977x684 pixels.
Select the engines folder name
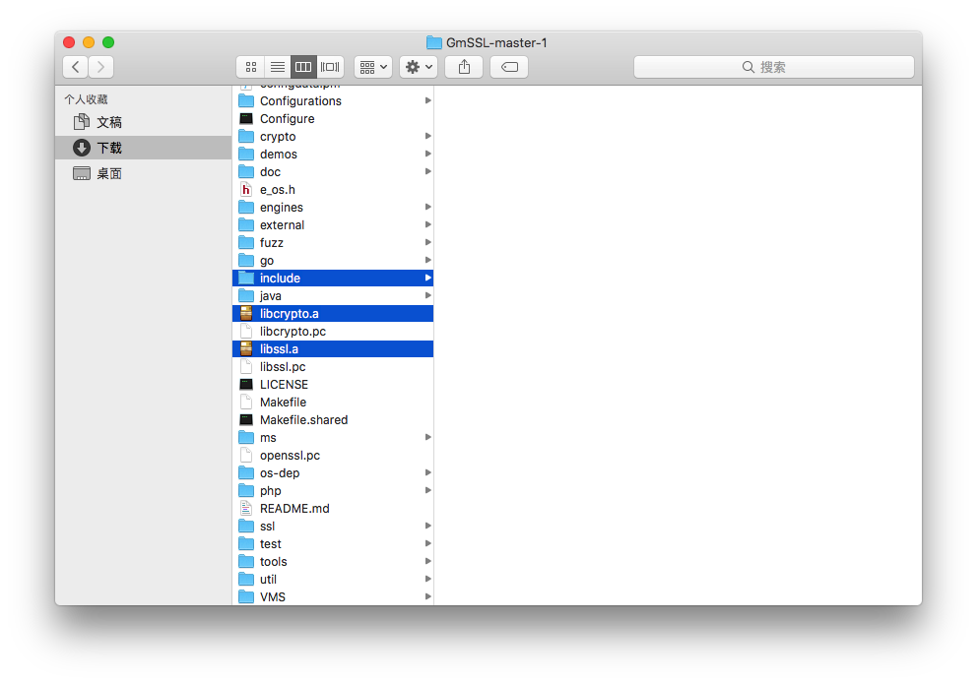(282, 208)
